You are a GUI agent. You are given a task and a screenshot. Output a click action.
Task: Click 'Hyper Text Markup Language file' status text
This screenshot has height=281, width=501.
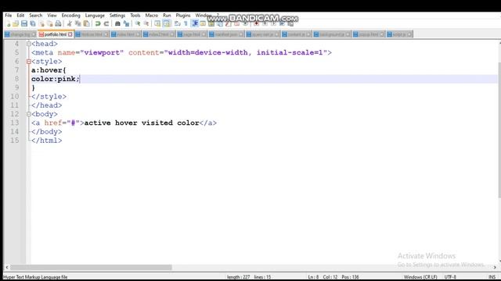[35, 277]
